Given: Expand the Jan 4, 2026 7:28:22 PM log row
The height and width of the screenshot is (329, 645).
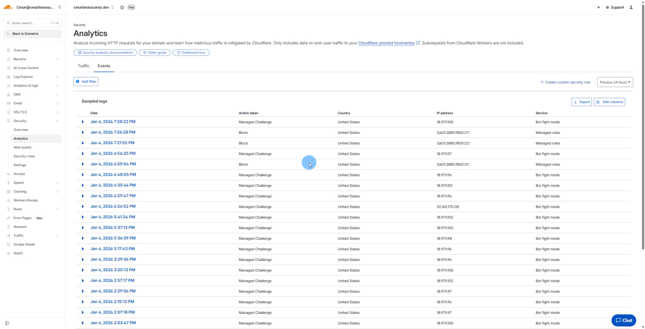Looking at the screenshot, I should click(x=83, y=122).
